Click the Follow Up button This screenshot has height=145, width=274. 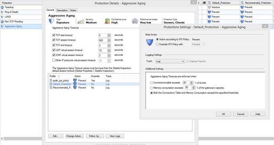pos(95,136)
